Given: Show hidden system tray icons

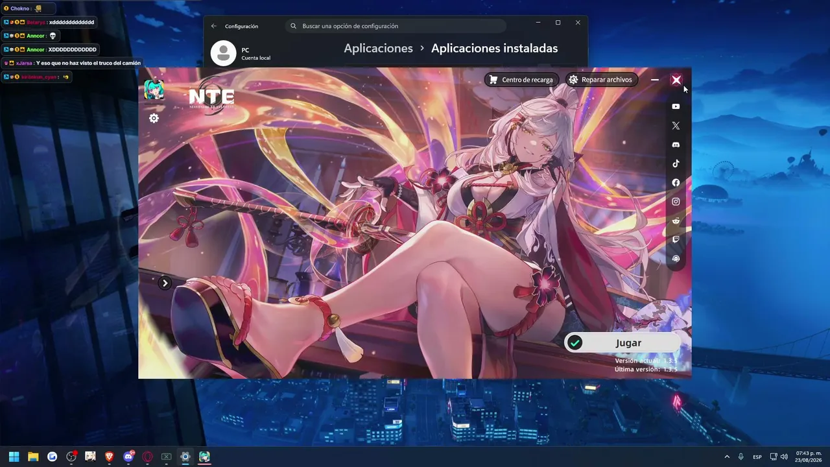Looking at the screenshot, I should coord(727,457).
